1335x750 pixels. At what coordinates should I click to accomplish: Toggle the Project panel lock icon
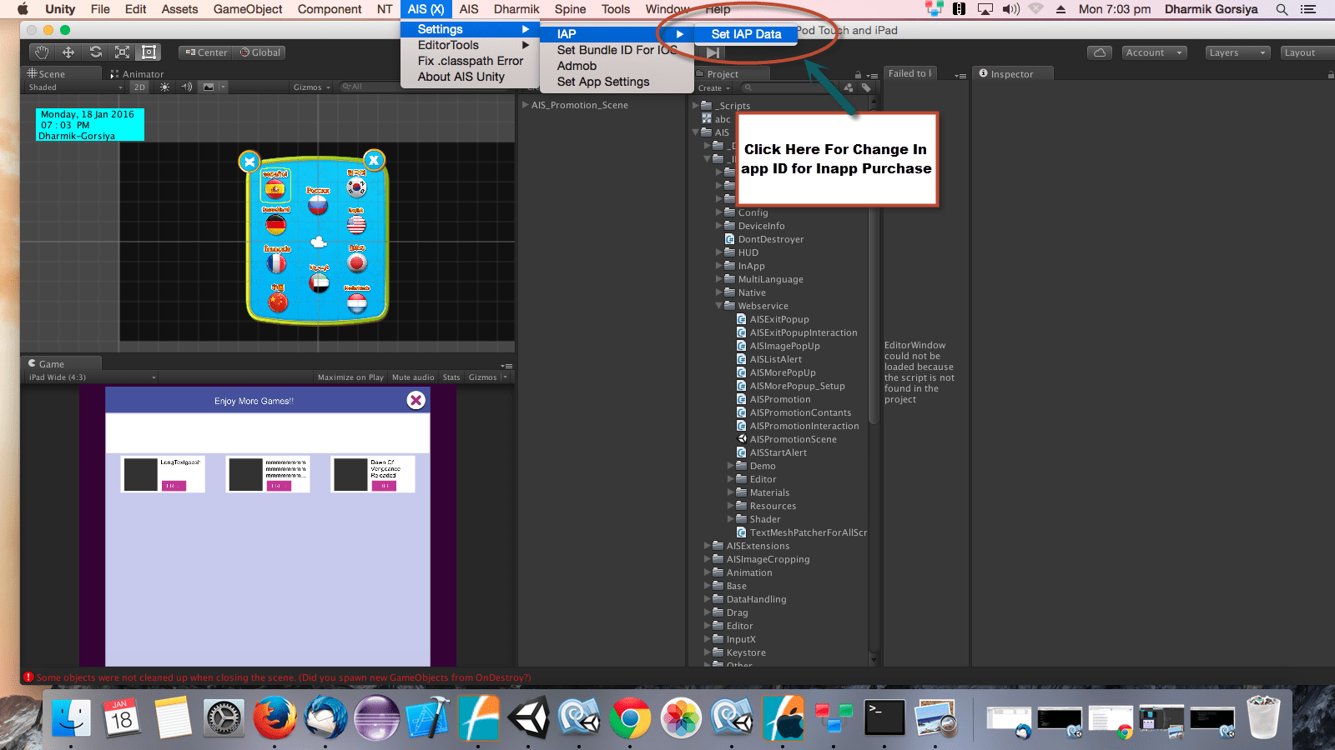coord(858,74)
